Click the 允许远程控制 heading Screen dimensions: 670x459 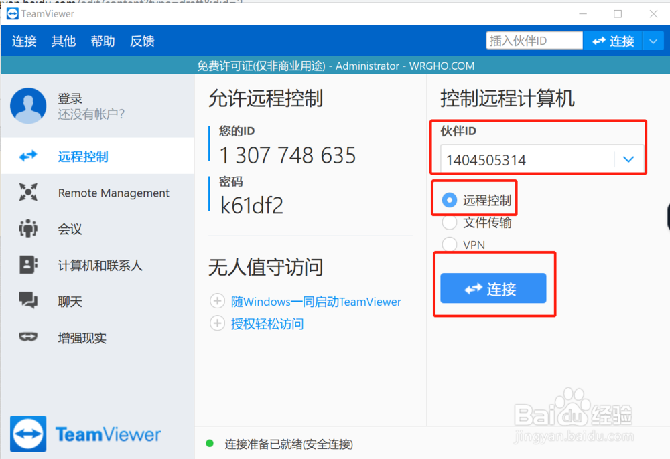pos(266,98)
